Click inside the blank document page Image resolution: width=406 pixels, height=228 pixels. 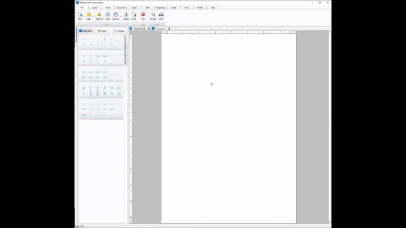coord(228,129)
